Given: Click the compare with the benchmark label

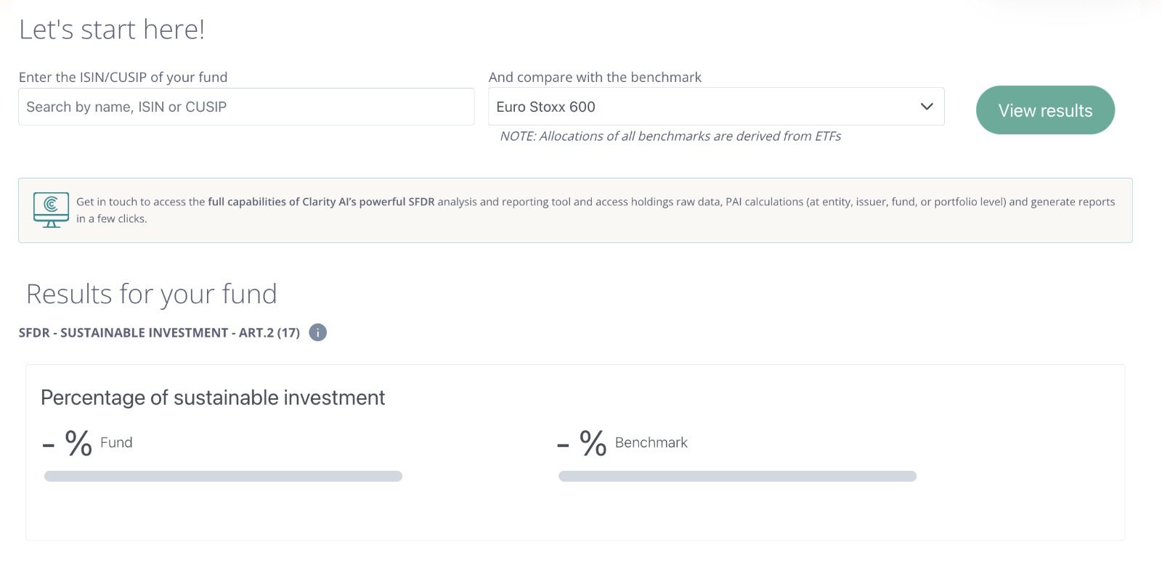Looking at the screenshot, I should [595, 78].
